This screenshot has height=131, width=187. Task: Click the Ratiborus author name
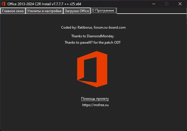click(x=85, y=27)
